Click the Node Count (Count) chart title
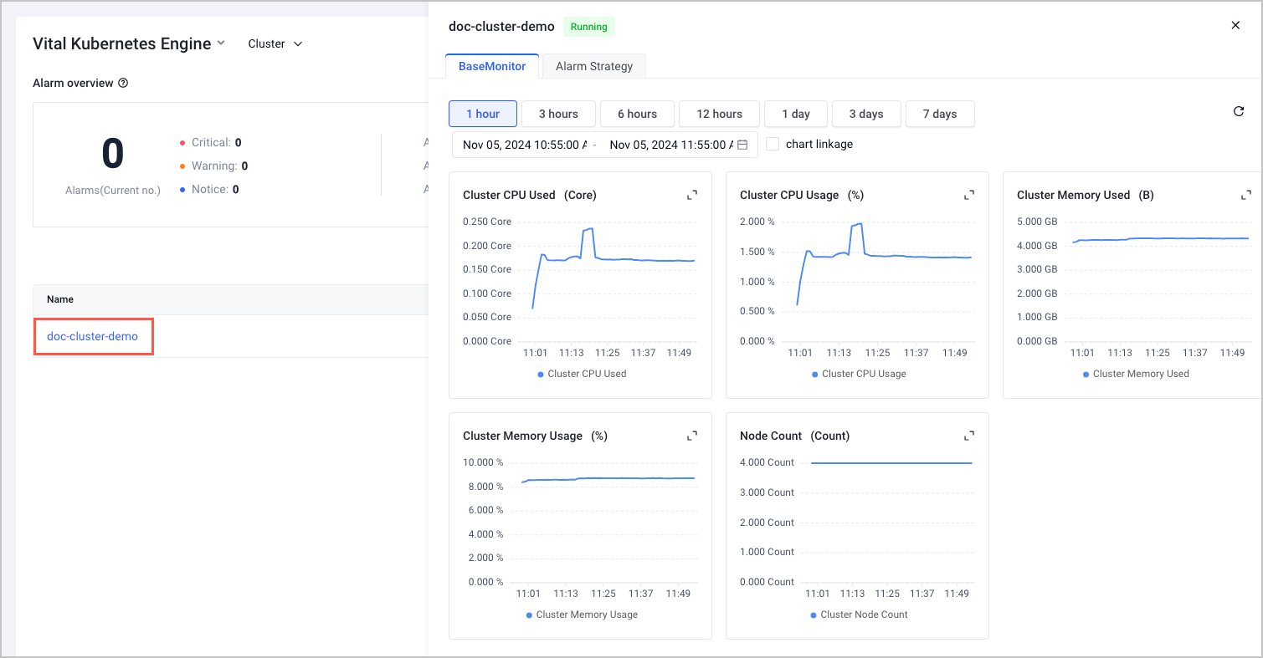This screenshot has width=1263, height=658. point(794,436)
